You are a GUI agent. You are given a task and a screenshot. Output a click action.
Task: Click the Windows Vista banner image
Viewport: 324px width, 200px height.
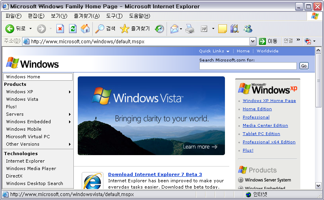151,116
